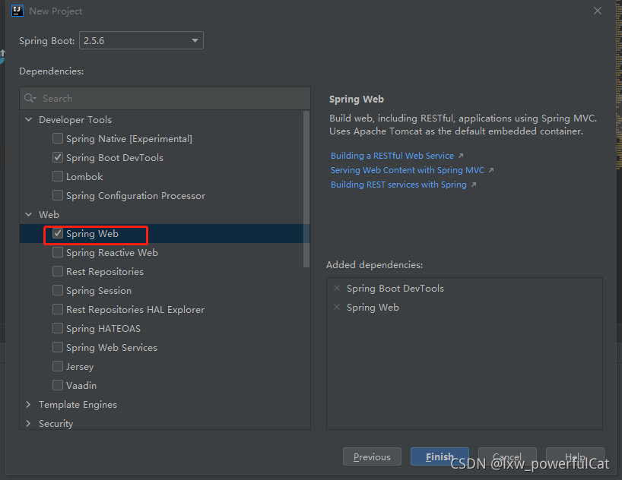
Task: Check the Vaadin checkbox
Action: pyautogui.click(x=58, y=385)
